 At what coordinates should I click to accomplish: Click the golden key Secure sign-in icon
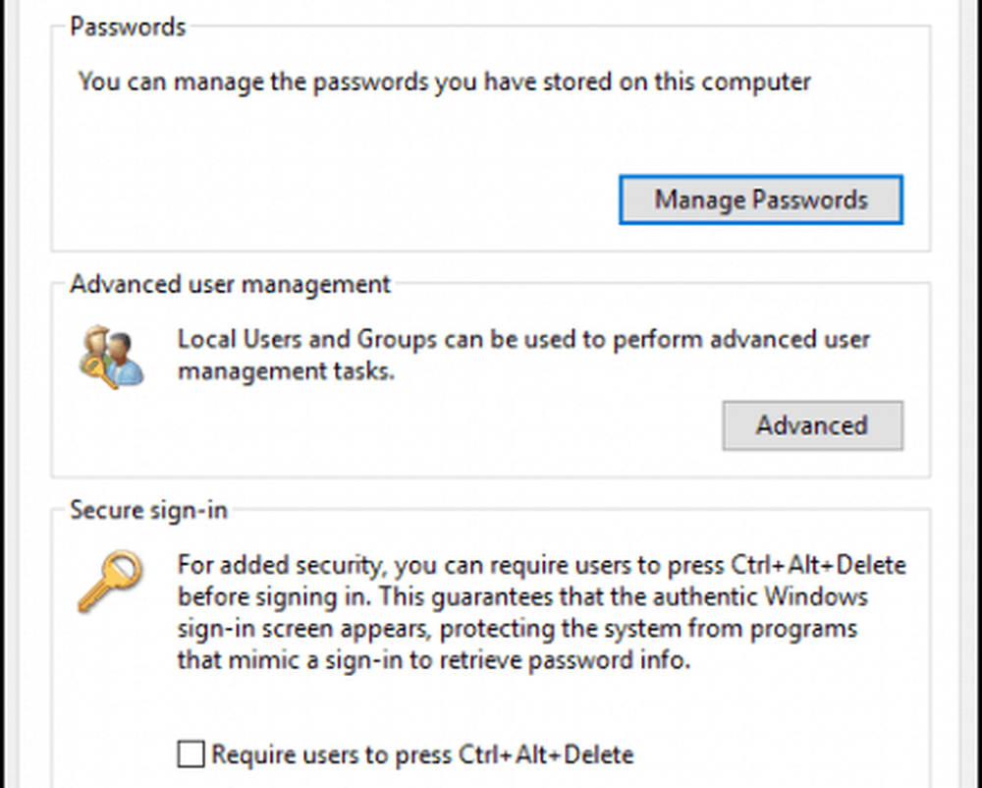(x=110, y=582)
